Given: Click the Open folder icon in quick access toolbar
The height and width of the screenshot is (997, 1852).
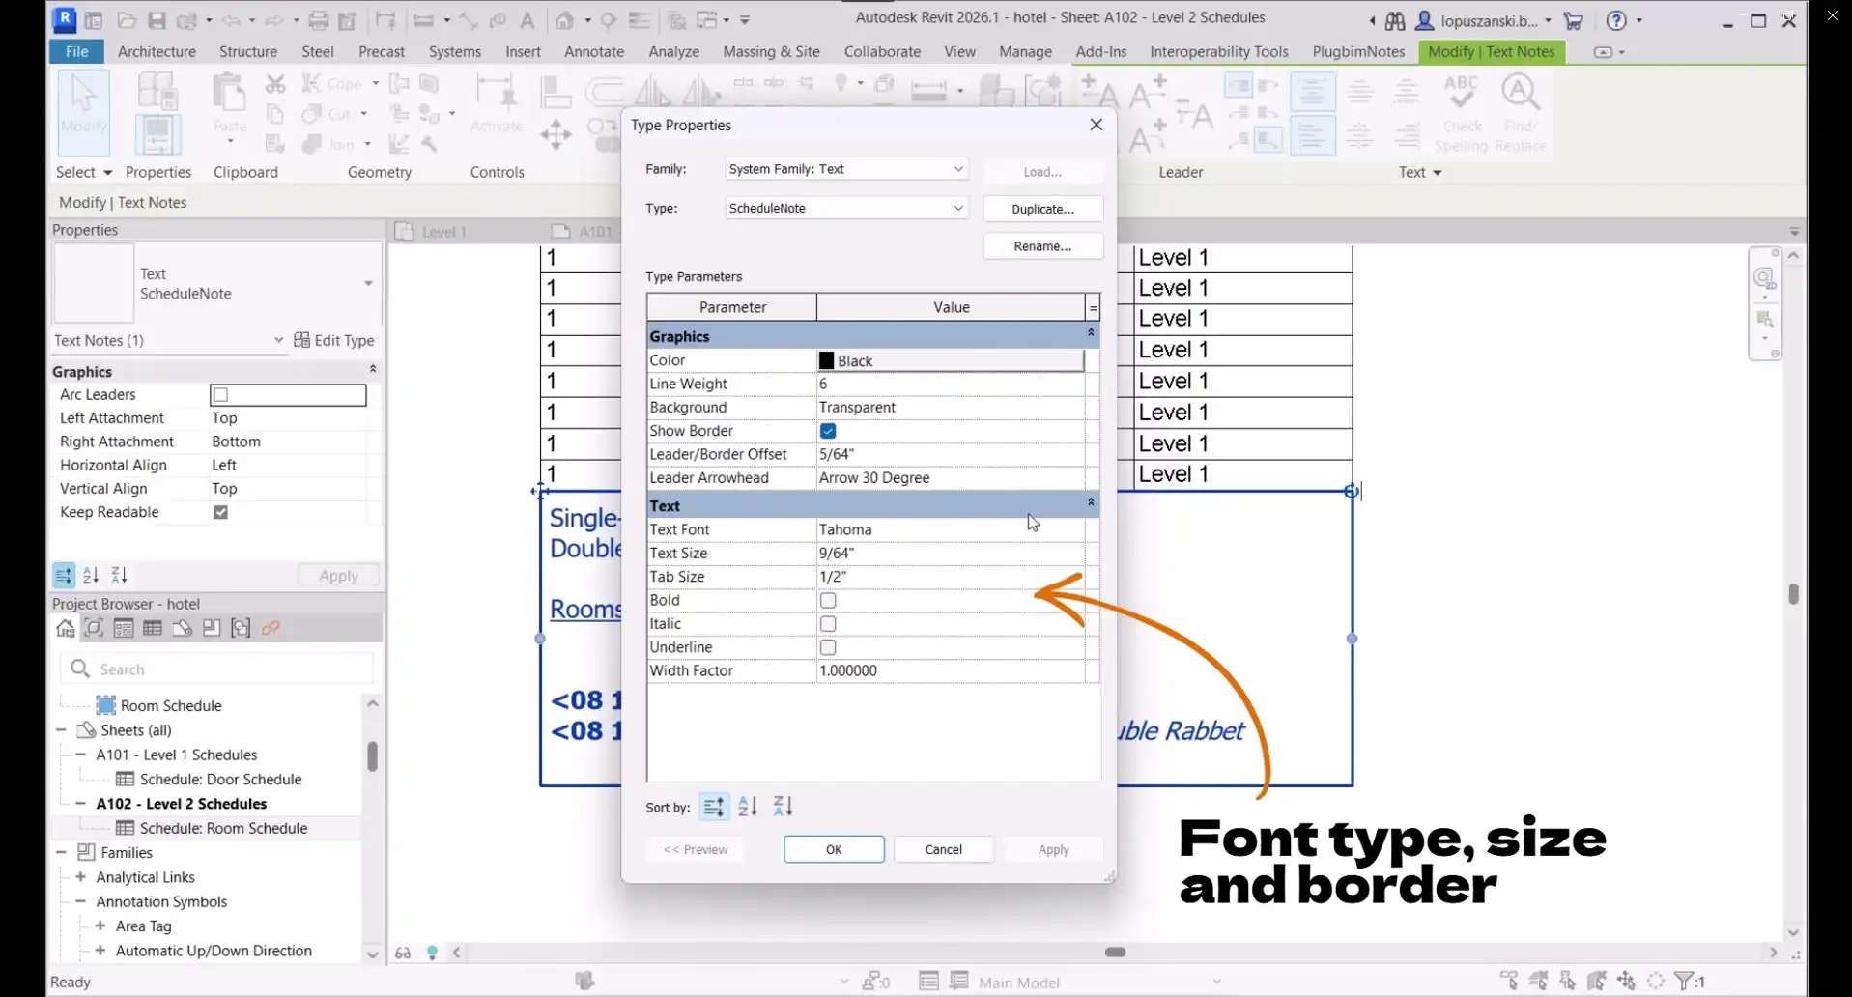Looking at the screenshot, I should click(x=127, y=19).
